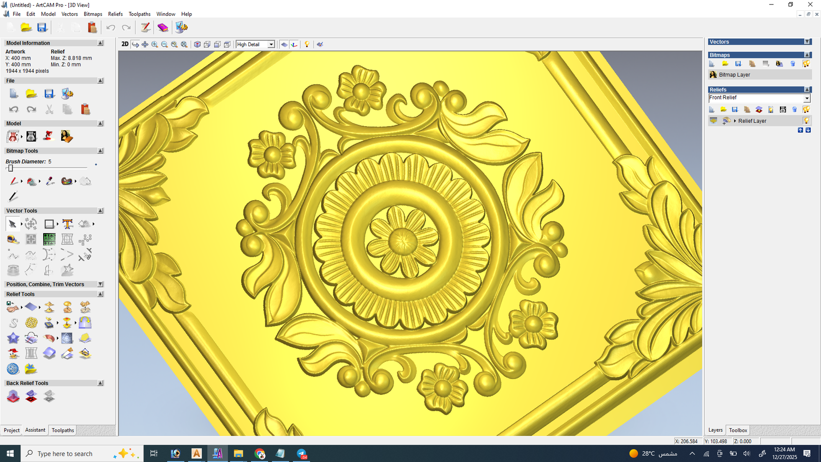The image size is (821, 462).
Task: Adjust the Brush Diameter slider
Action: [11, 168]
